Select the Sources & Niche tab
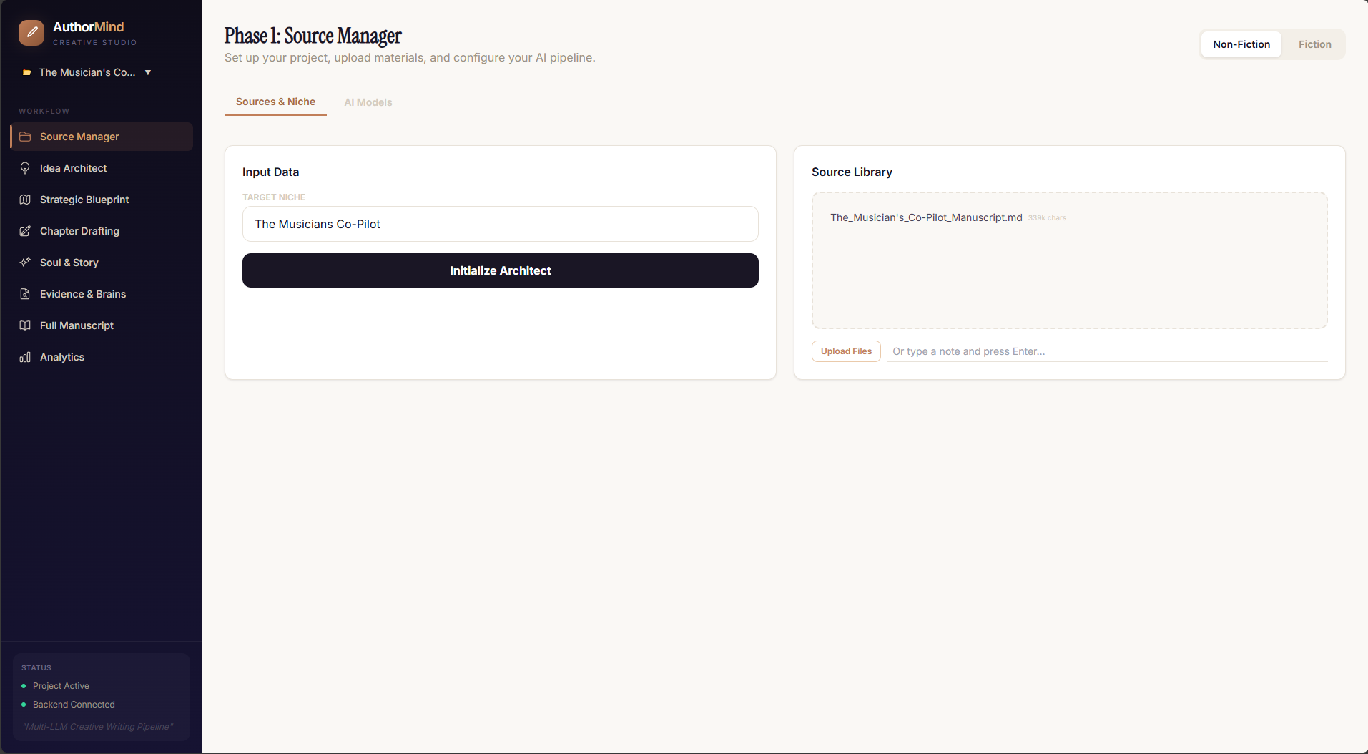 coord(275,102)
